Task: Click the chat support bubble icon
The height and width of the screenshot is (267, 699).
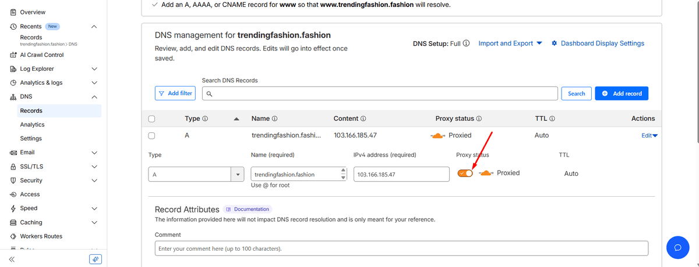Action: [x=677, y=247]
